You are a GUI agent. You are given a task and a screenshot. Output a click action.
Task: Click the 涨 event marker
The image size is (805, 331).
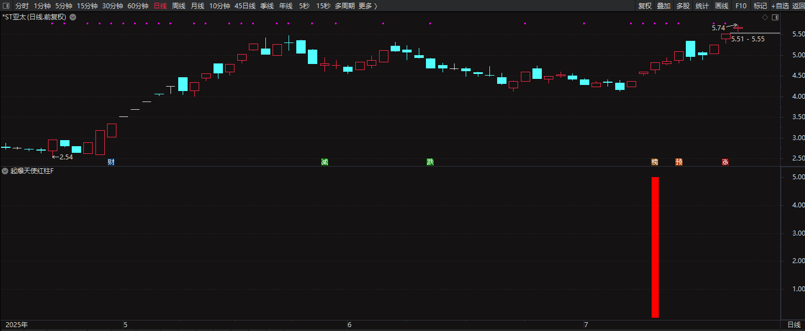[726, 162]
